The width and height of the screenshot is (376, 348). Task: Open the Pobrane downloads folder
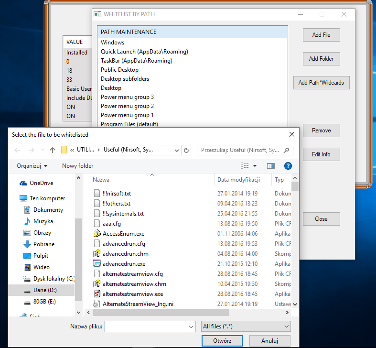tap(44, 244)
